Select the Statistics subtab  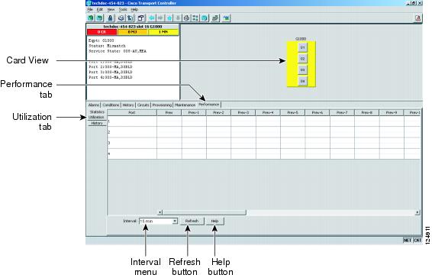[x=97, y=112]
